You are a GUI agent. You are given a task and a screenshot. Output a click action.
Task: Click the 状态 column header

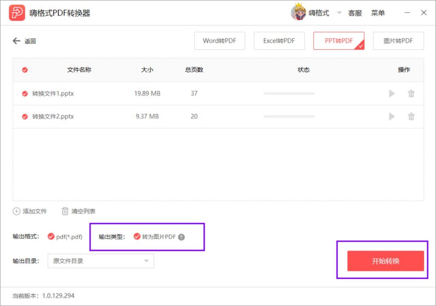(x=303, y=70)
